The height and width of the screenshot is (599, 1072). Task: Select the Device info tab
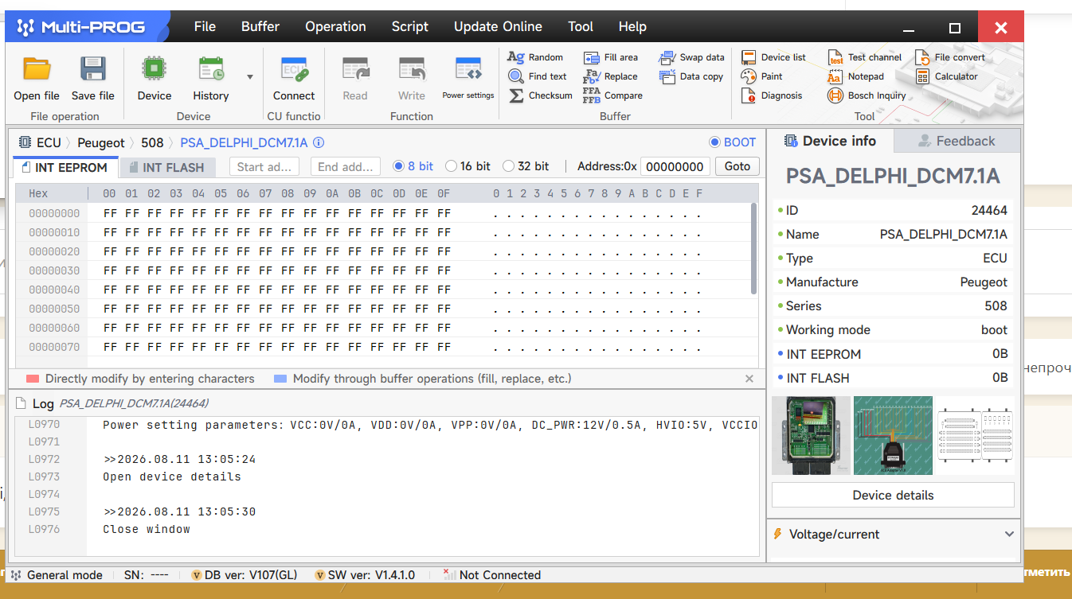[x=831, y=141]
